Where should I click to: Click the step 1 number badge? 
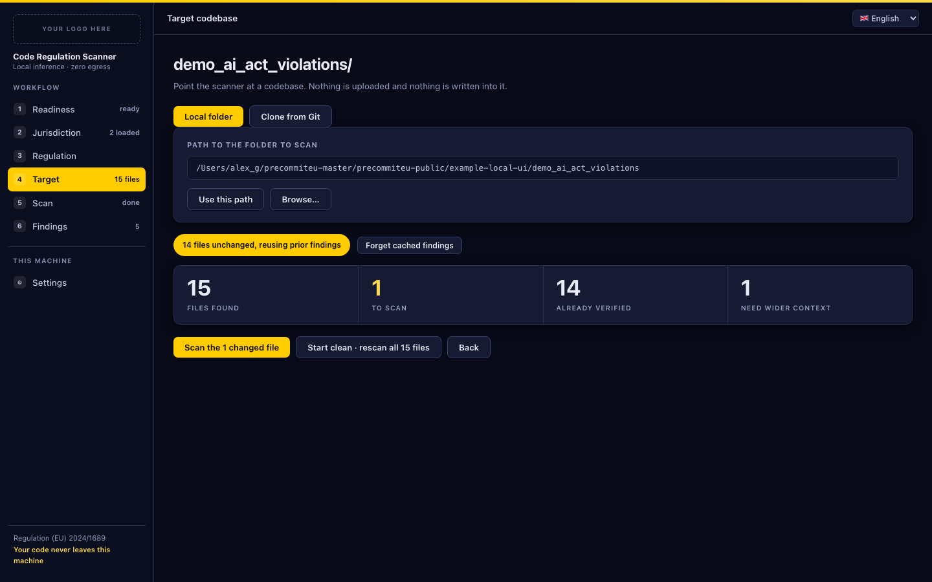click(x=19, y=109)
